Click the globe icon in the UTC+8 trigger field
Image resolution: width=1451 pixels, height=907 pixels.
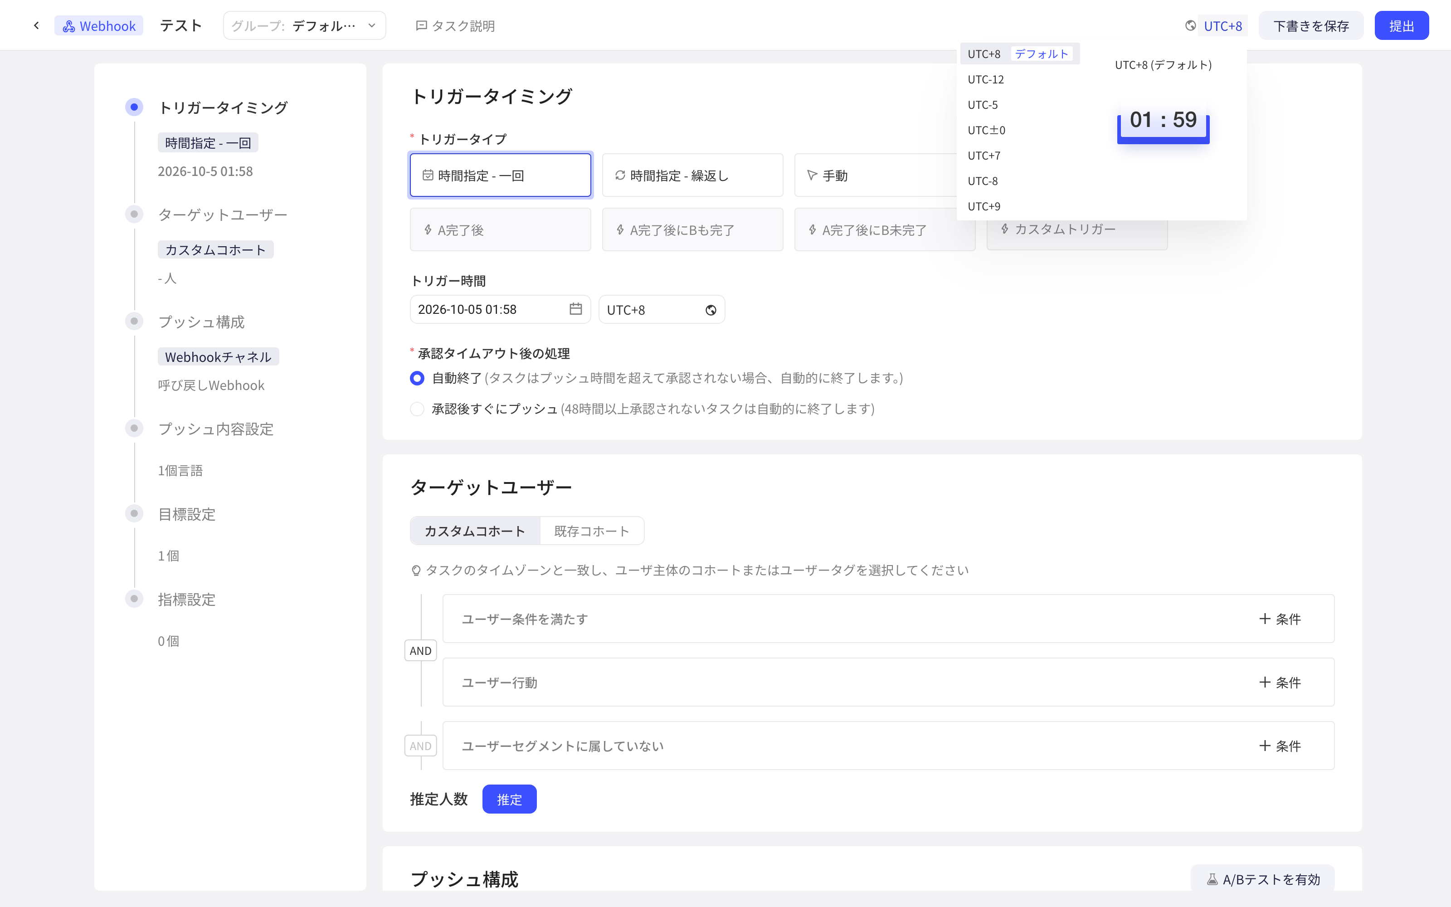711,310
